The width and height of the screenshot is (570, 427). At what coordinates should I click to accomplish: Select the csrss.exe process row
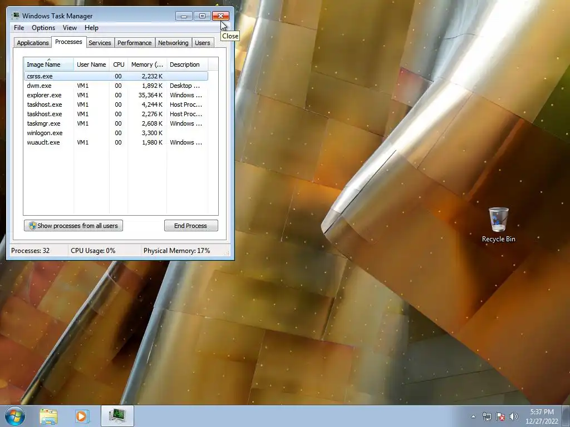tap(116, 76)
